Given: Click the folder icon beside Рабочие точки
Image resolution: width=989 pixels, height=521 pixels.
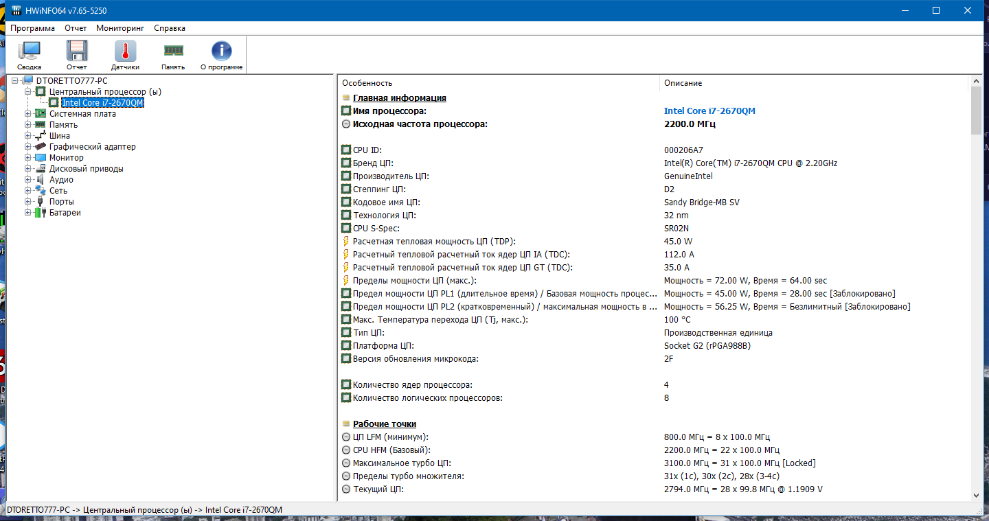Looking at the screenshot, I should click(346, 424).
